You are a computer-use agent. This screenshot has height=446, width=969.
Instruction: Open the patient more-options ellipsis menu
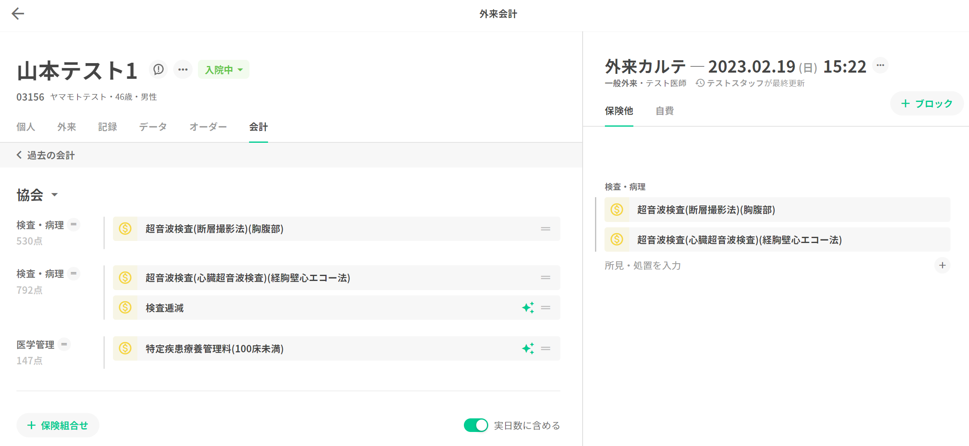(x=183, y=69)
